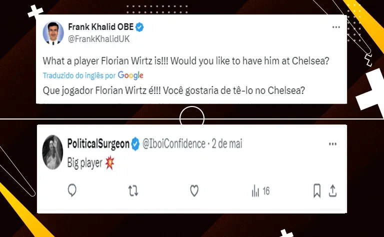
Task: Repost the PoliticalSurgeon reply
Action: pyautogui.click(x=132, y=190)
